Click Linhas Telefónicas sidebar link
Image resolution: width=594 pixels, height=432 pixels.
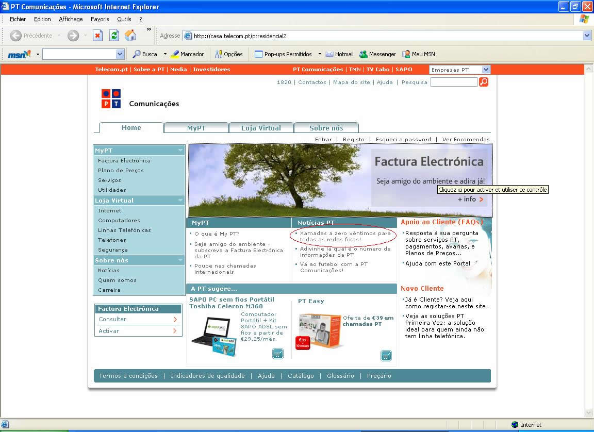click(124, 230)
